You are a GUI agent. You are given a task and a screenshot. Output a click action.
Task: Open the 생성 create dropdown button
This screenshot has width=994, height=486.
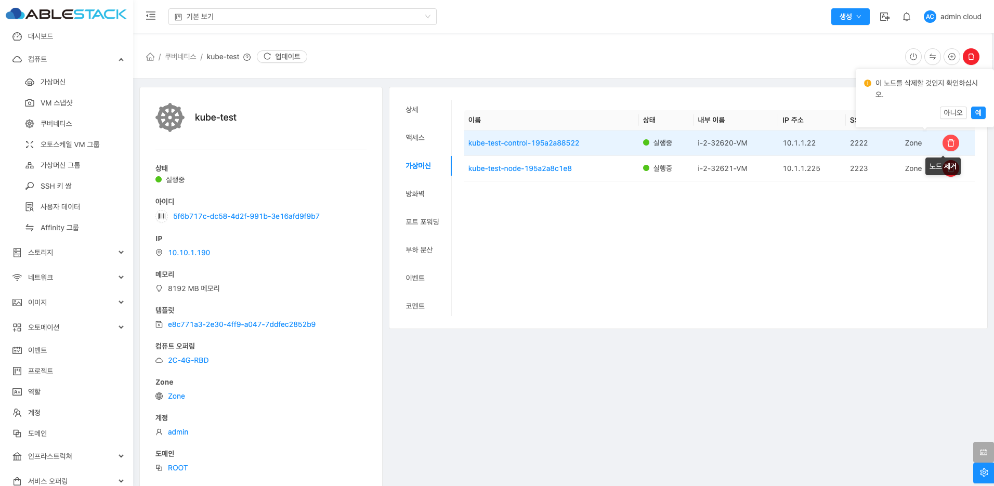850,17
